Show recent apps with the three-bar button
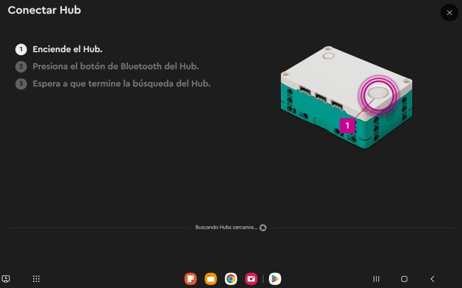Screen dimensions: 462x288 376,278
